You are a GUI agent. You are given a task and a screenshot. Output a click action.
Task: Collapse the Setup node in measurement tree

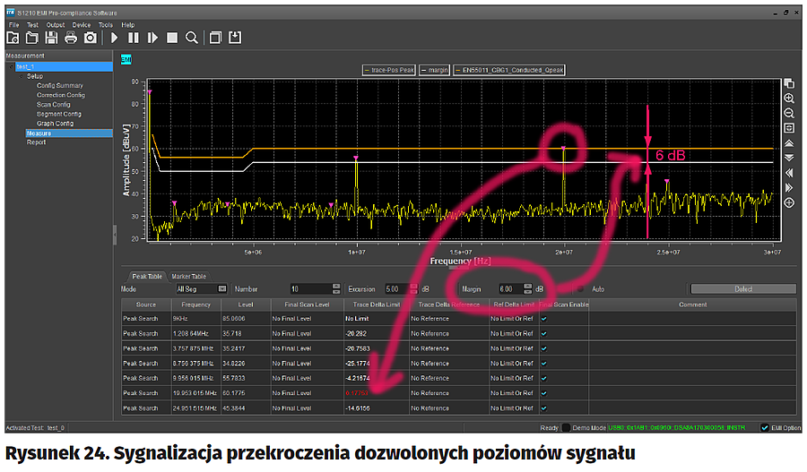point(22,76)
